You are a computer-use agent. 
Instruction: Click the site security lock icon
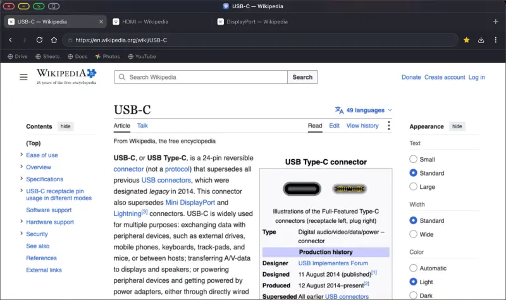[x=70, y=40]
